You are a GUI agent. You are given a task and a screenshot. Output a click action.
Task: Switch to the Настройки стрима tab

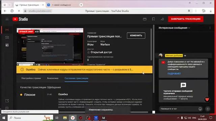[31, 78]
